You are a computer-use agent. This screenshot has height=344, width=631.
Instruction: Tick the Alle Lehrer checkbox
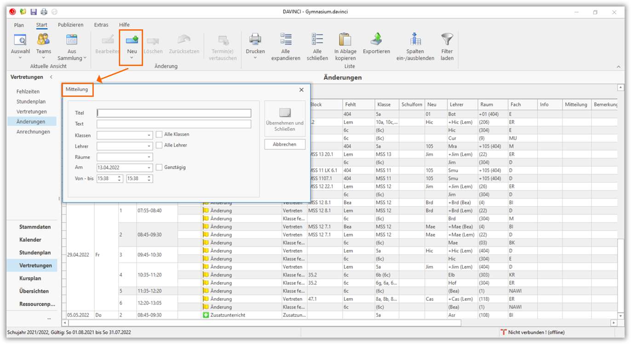[159, 145]
